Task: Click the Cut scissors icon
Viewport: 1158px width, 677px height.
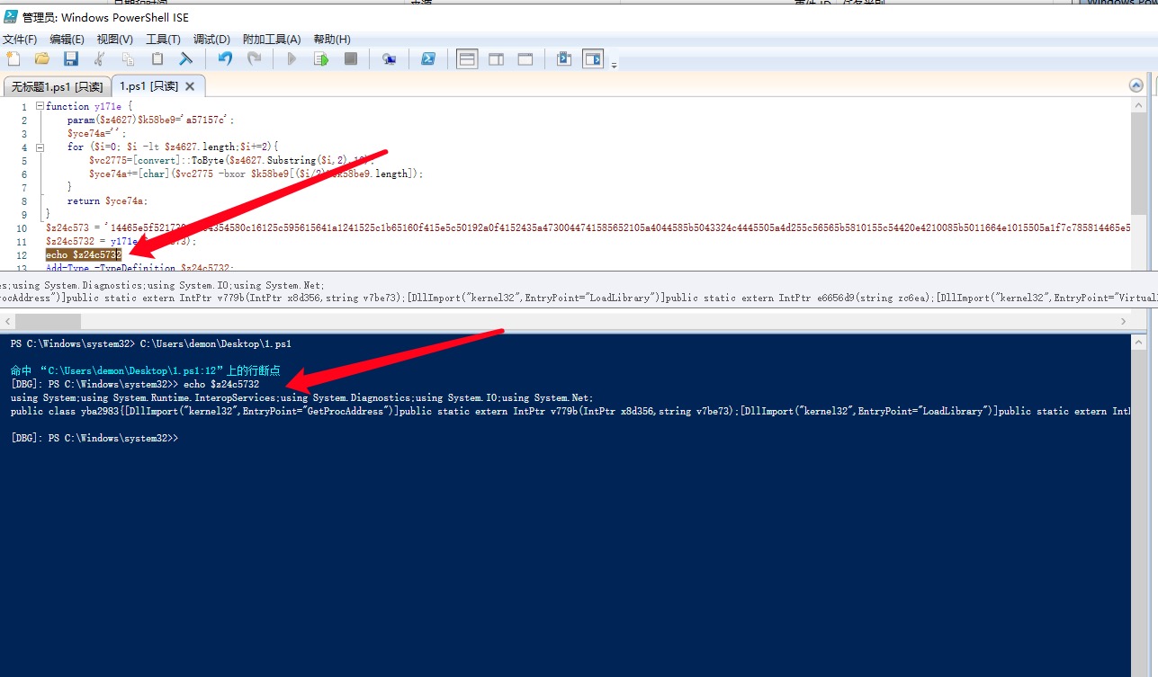Action: click(x=100, y=58)
